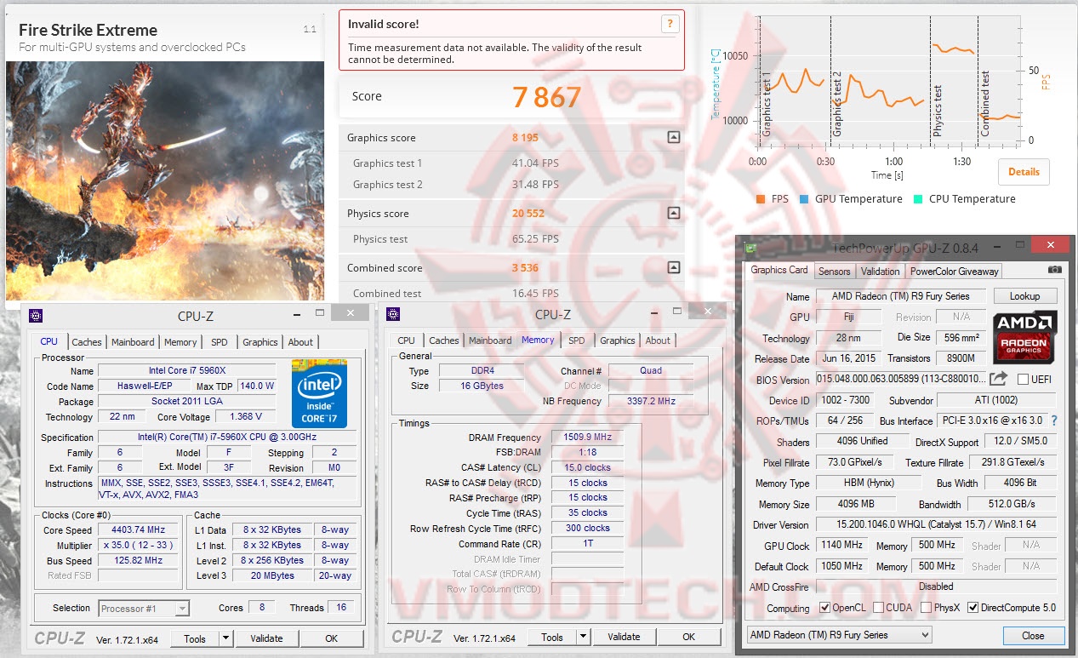Click the GPU-Z Name field
The width and height of the screenshot is (1078, 658).
pos(900,297)
